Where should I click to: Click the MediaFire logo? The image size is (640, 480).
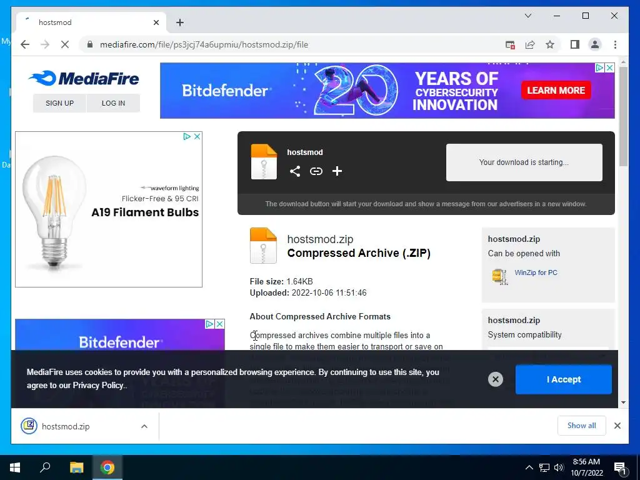pyautogui.click(x=84, y=78)
